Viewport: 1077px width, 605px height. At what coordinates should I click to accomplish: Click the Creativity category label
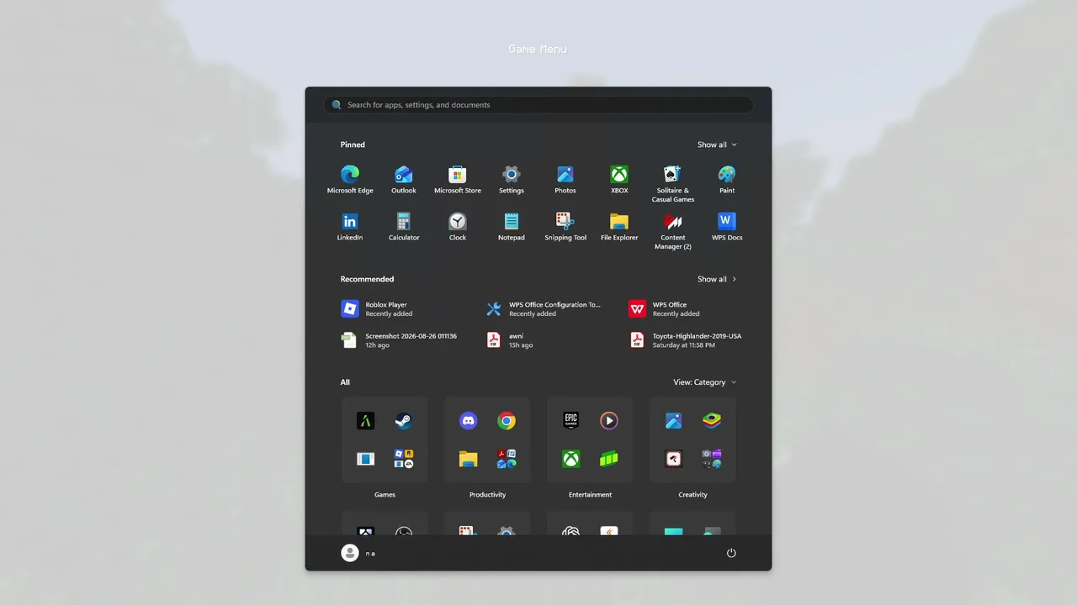coord(692,495)
